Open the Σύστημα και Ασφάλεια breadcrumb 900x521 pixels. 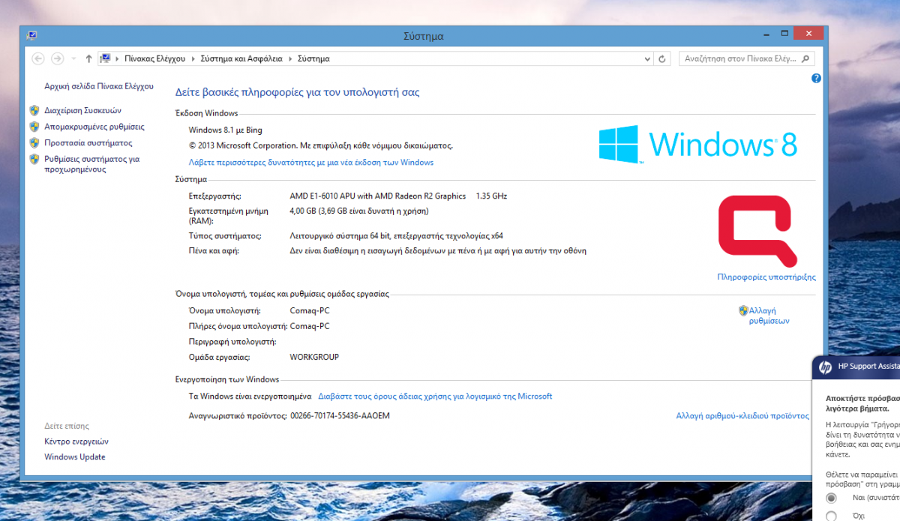[241, 58]
